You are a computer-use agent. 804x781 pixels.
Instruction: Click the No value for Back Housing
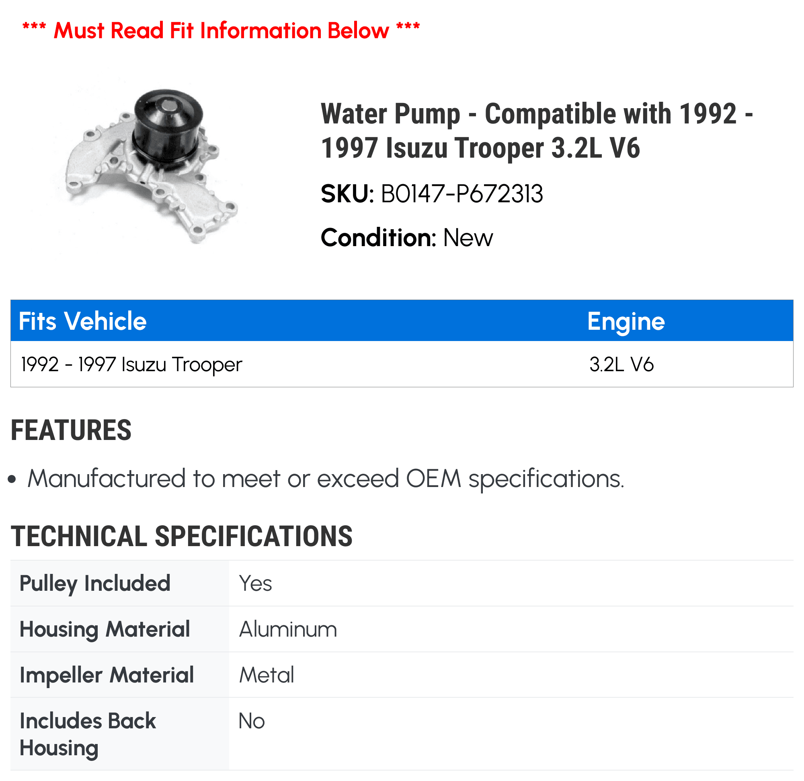pyautogui.click(x=252, y=721)
